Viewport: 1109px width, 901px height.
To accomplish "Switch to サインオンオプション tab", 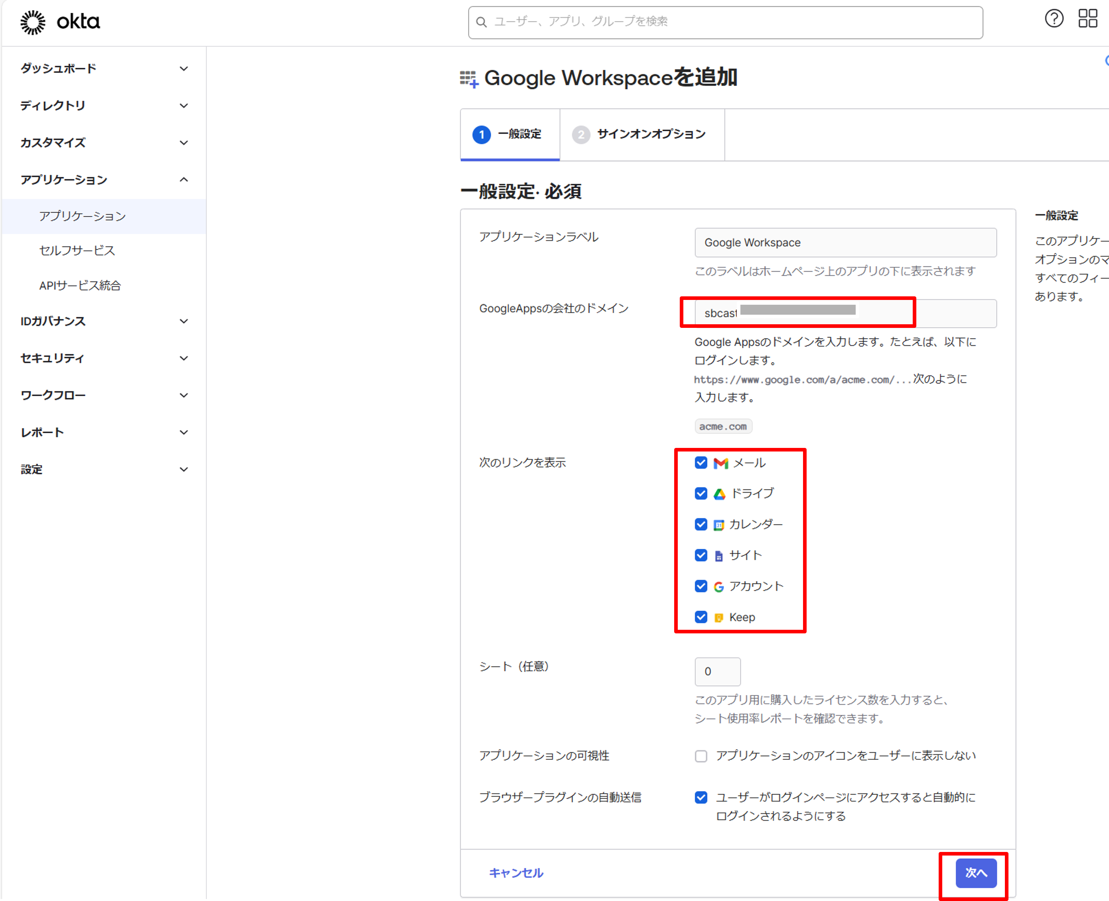I will (642, 134).
